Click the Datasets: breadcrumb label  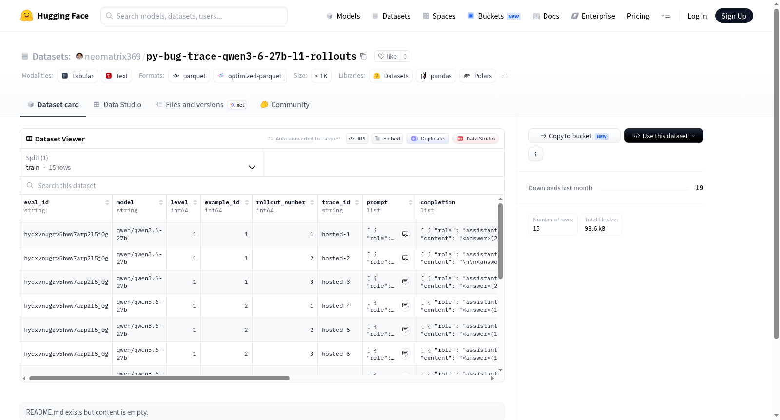point(52,56)
